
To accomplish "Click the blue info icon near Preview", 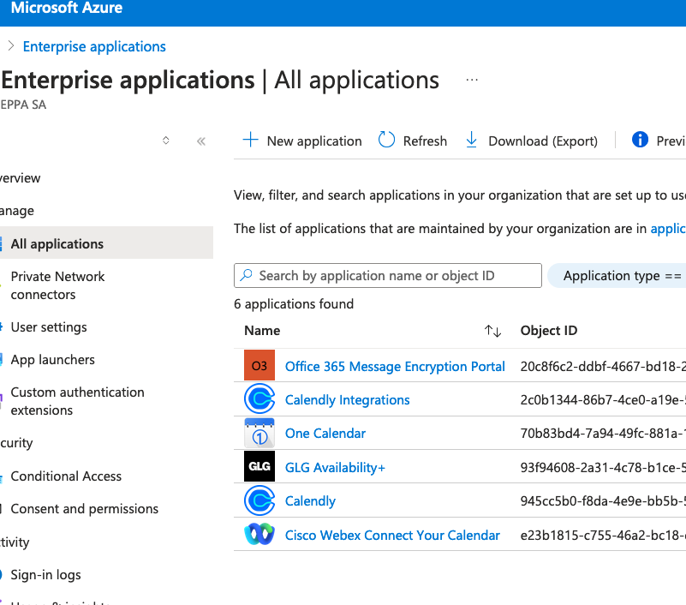I will coord(640,140).
